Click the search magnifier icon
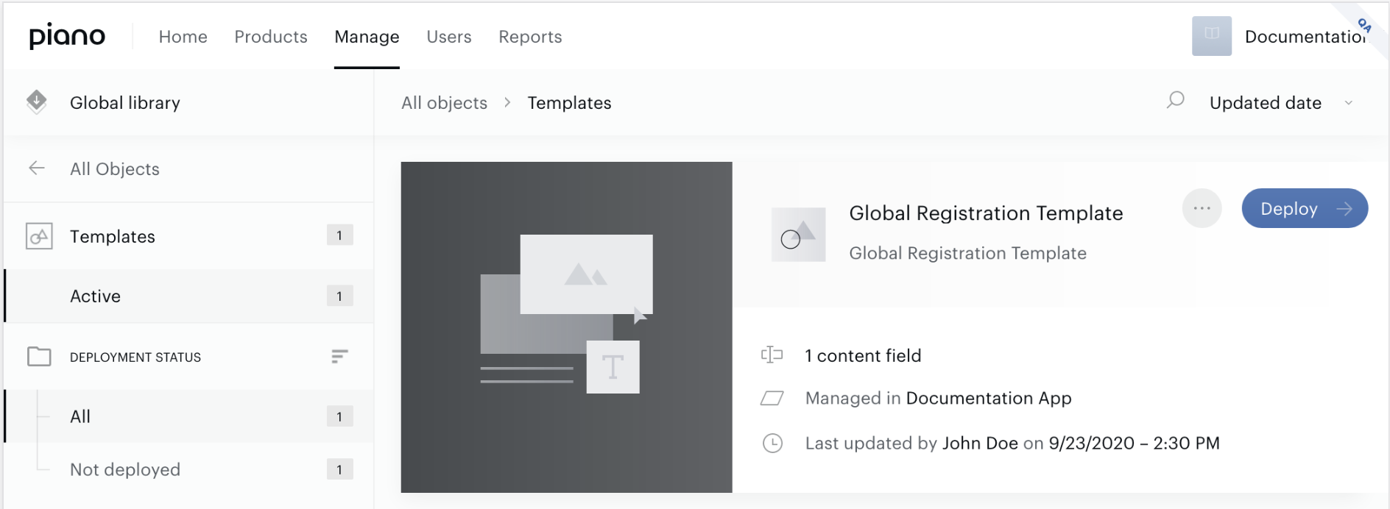This screenshot has height=509, width=1390. tap(1176, 100)
